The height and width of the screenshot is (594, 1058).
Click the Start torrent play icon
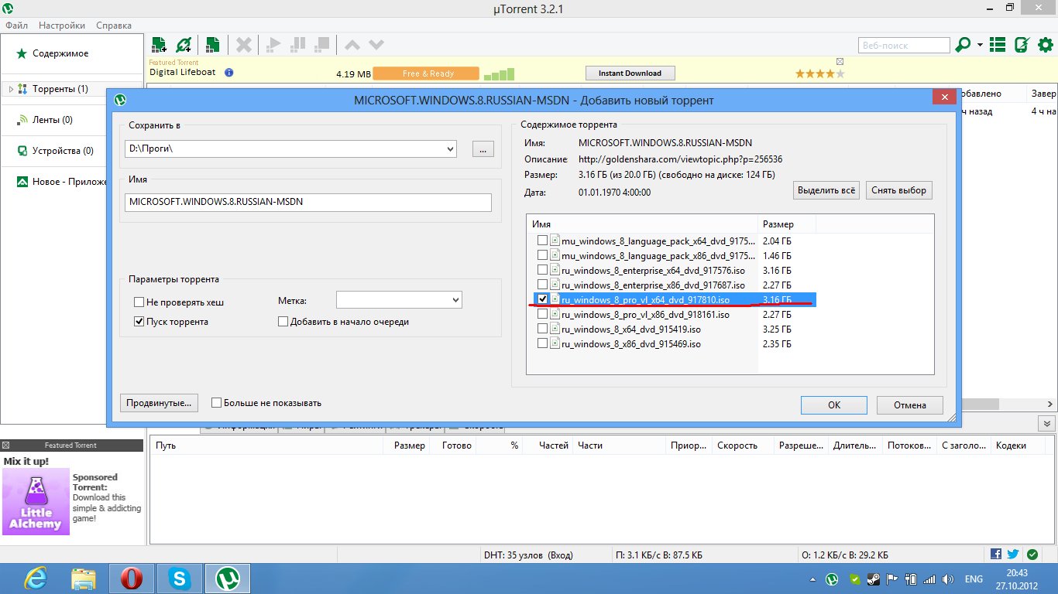click(273, 45)
